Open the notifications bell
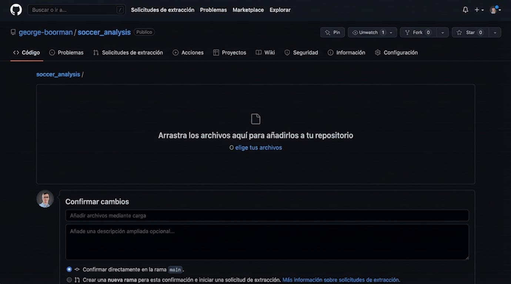 tap(465, 10)
